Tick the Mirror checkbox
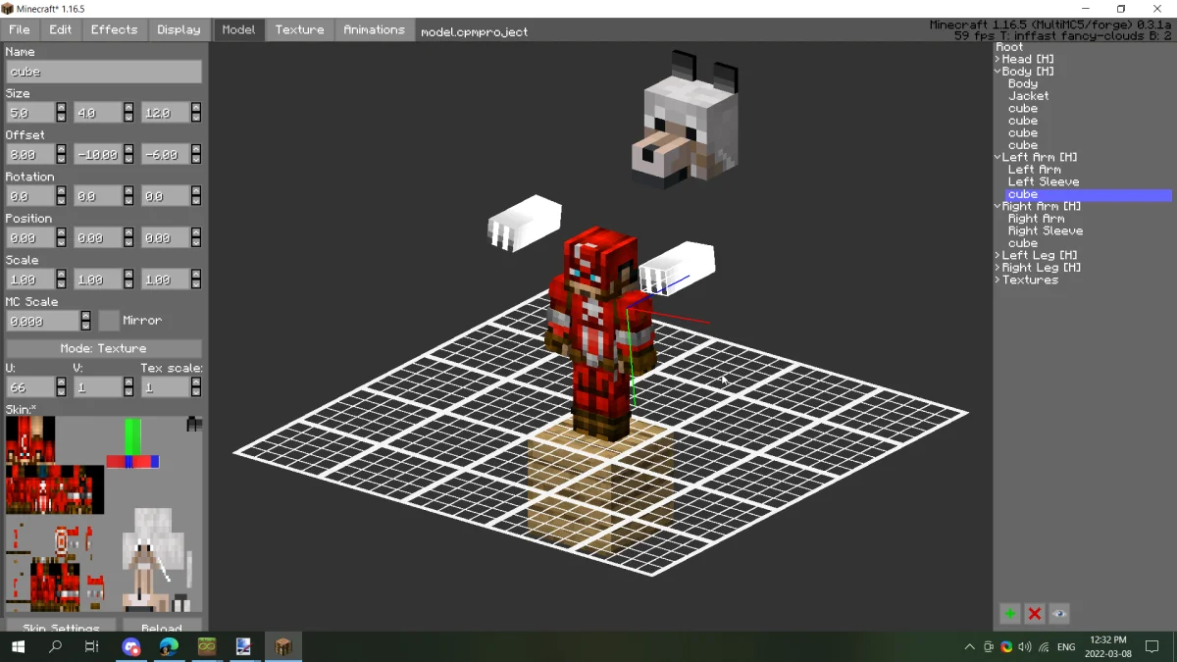Viewport: 1177px width, 662px height. pos(108,321)
